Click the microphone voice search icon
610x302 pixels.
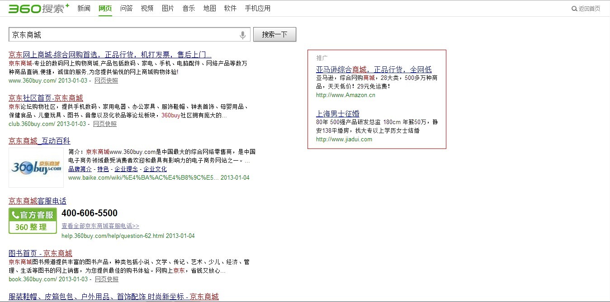243,35
